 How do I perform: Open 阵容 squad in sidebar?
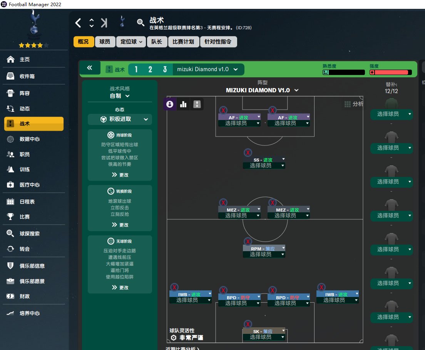click(x=34, y=93)
